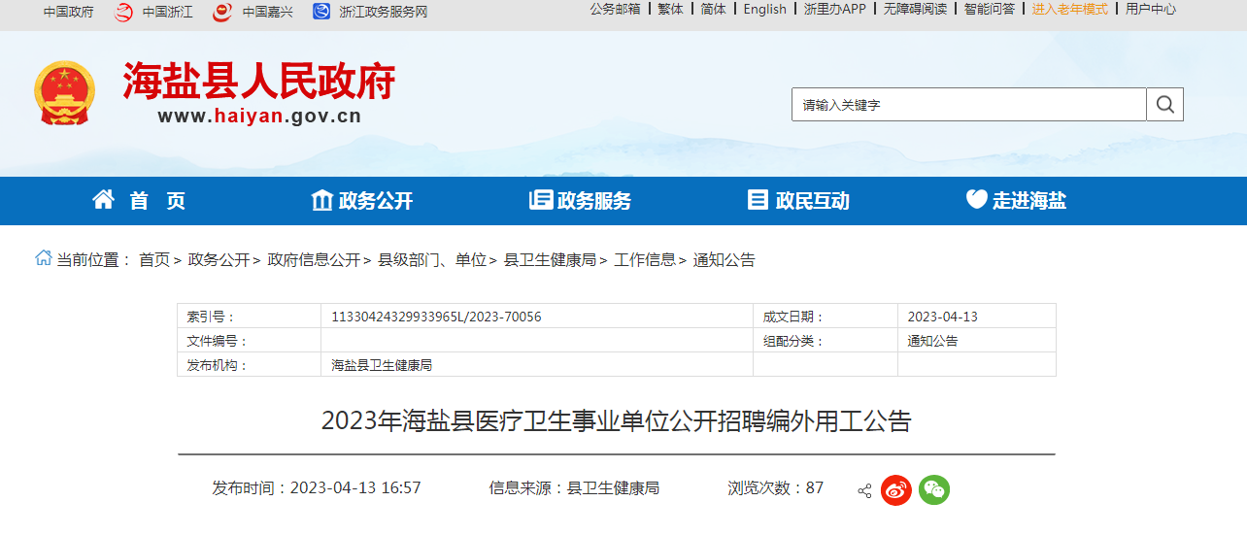This screenshot has width=1247, height=535.
Task: Click the 发布时间：2023-04-13 16:57 text
Action: (317, 487)
